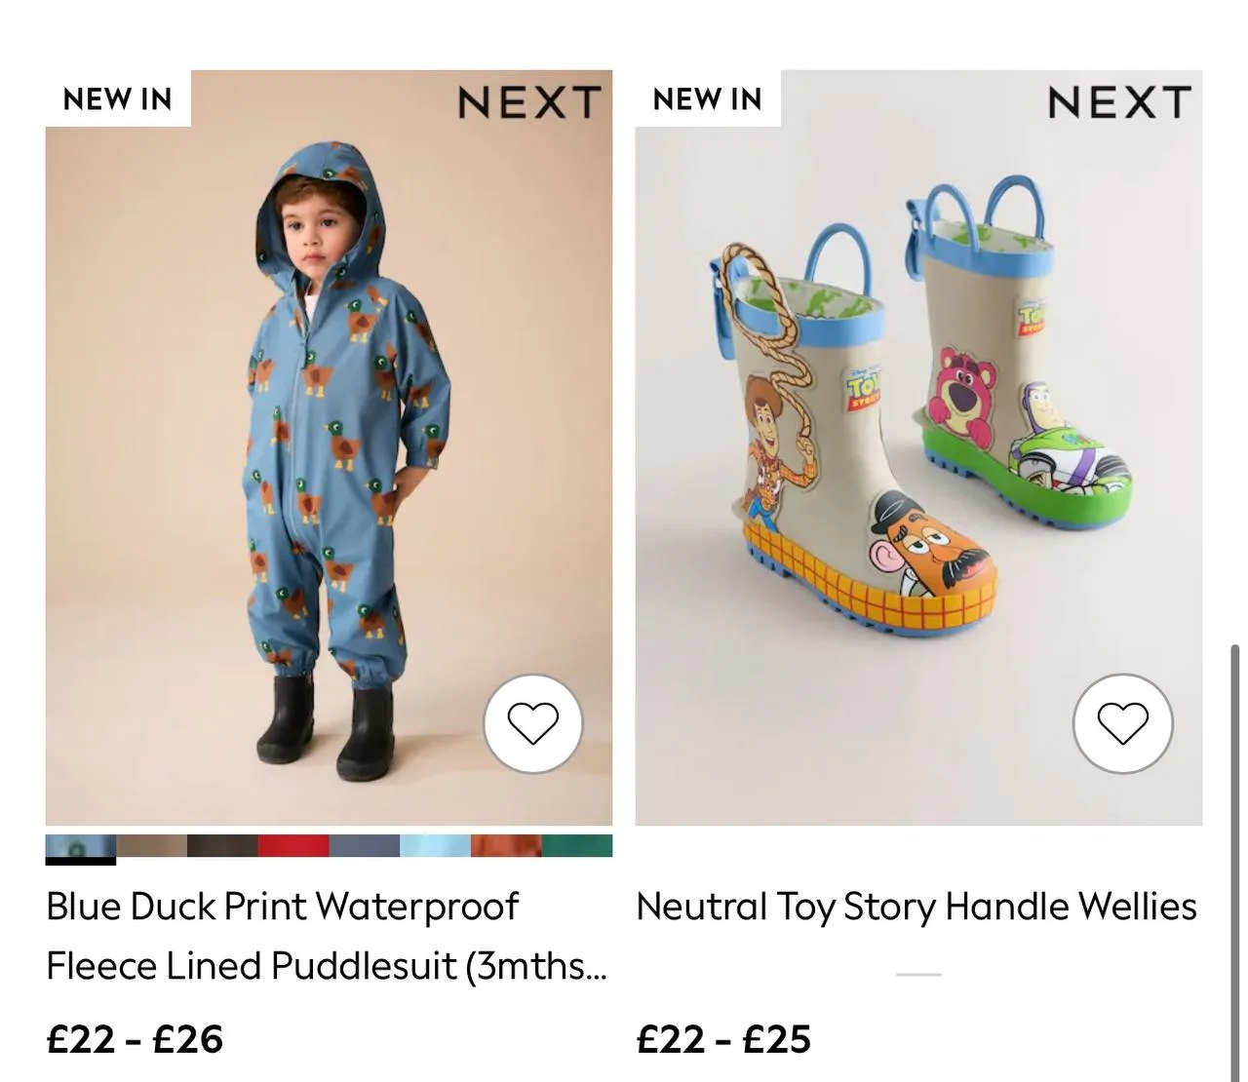Viewport: 1248px width, 1082px height.
Task: Open the boy in duck puddlesuit photo
Action: click(329, 448)
